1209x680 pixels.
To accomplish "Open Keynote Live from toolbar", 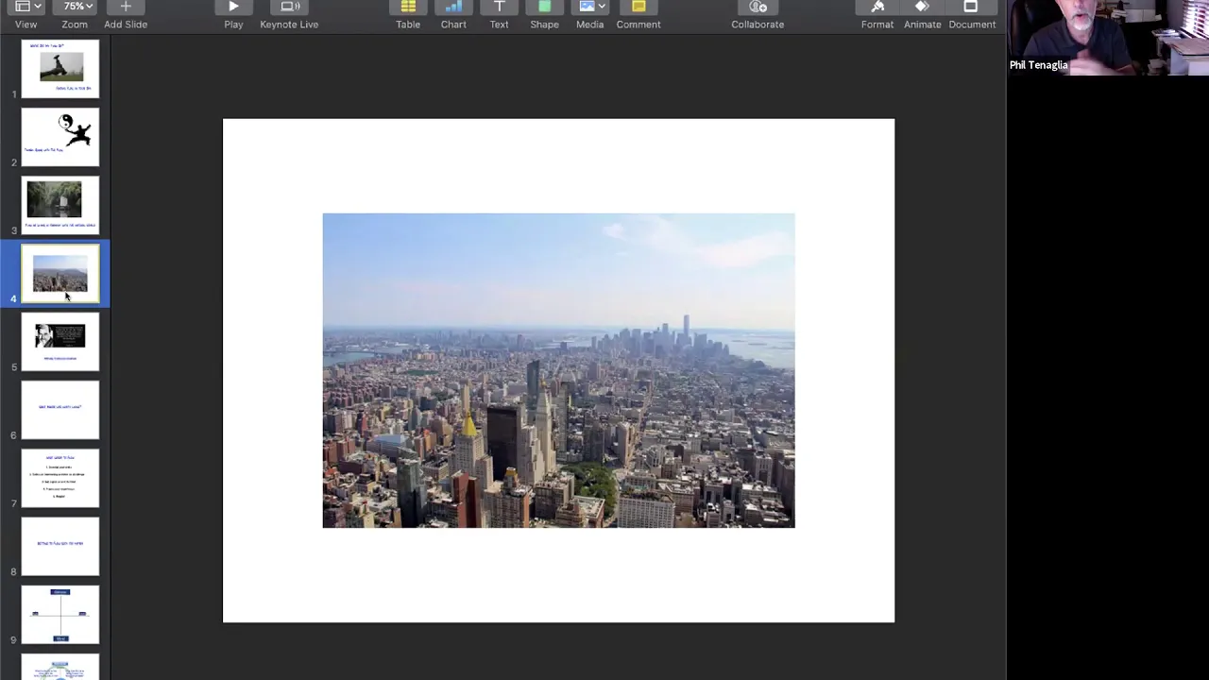I will click(290, 7).
